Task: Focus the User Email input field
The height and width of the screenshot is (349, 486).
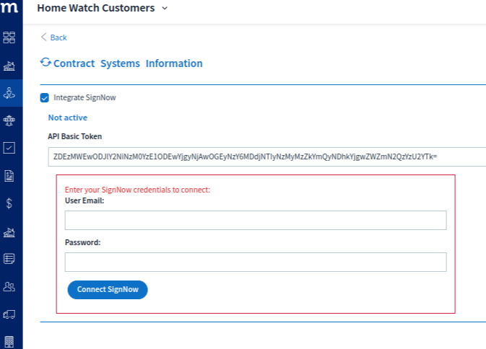Action: 256,221
